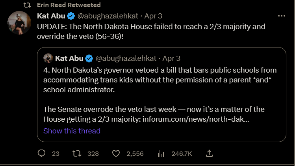The width and height of the screenshot is (295, 166).
Task: Click Kat Abu's large profile avatar
Action: pyautogui.click(x=19, y=23)
